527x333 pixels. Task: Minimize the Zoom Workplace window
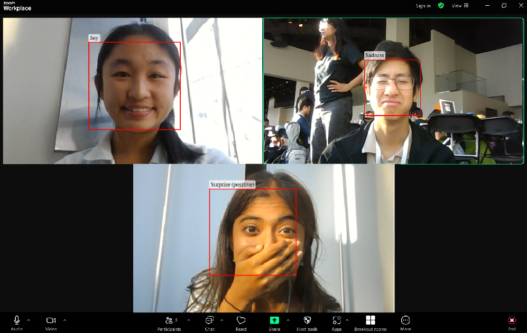pos(487,5)
